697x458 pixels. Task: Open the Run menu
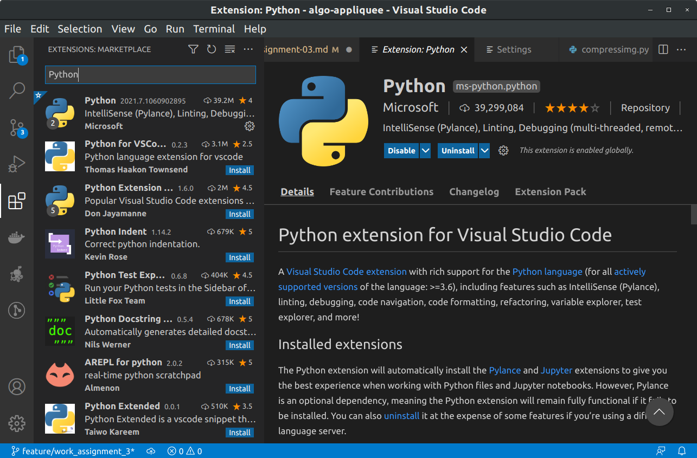pyautogui.click(x=175, y=29)
